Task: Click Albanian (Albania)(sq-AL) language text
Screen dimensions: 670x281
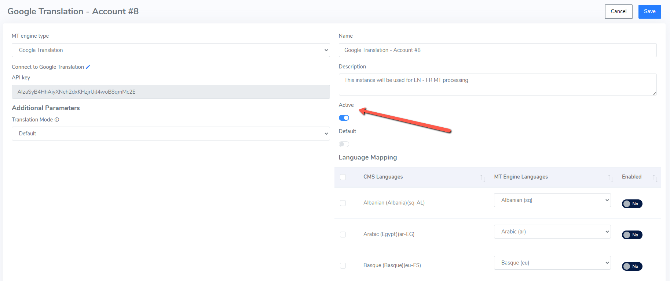Action: [x=394, y=203]
